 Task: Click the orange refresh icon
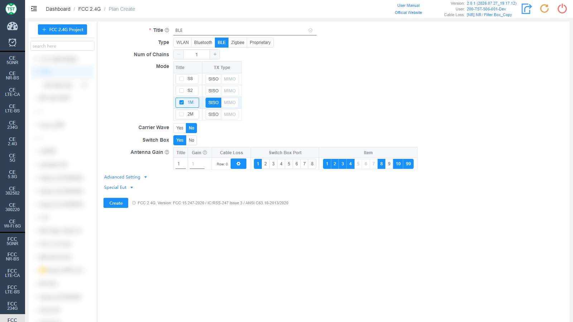click(544, 9)
